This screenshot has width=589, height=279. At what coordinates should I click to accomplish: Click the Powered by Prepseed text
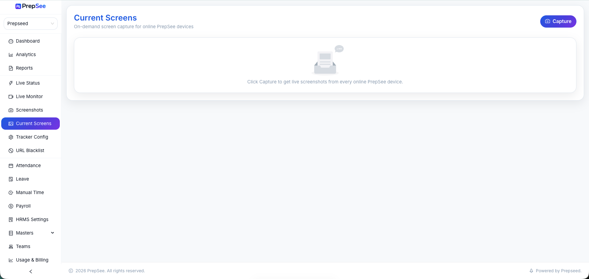559,271
